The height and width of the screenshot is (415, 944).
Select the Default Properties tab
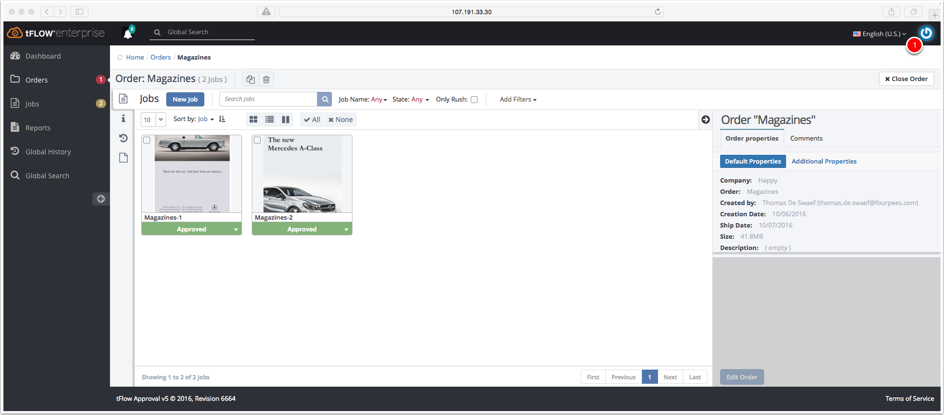pos(753,162)
